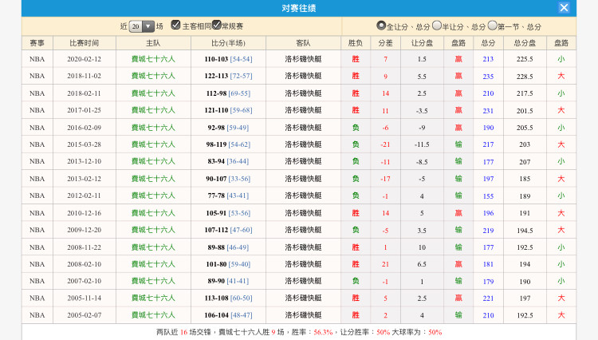This screenshot has width=598, height=340.
Task: Click the handicap value -8.5
Action: click(422, 162)
